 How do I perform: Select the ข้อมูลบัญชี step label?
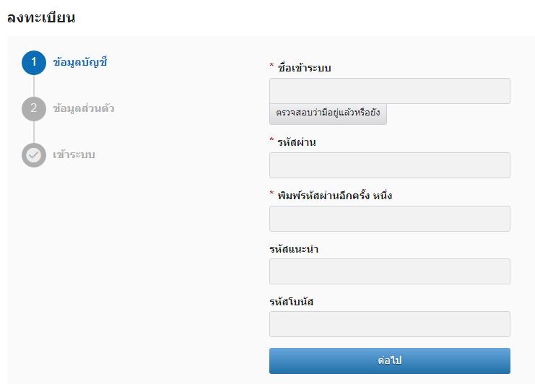[80, 62]
